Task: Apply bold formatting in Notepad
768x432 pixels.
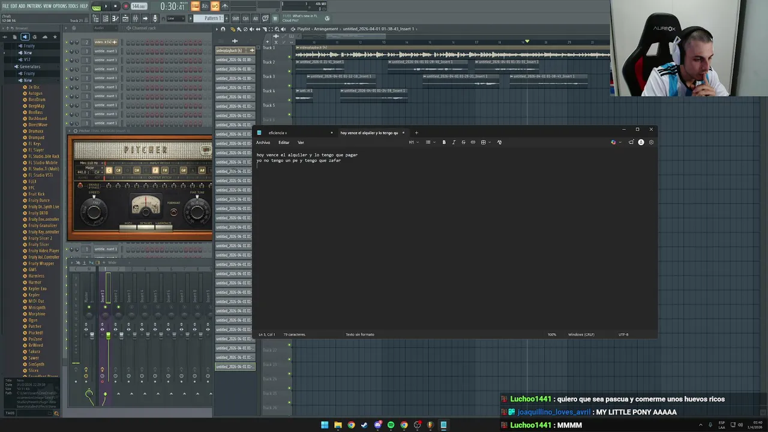Action: coord(444,142)
